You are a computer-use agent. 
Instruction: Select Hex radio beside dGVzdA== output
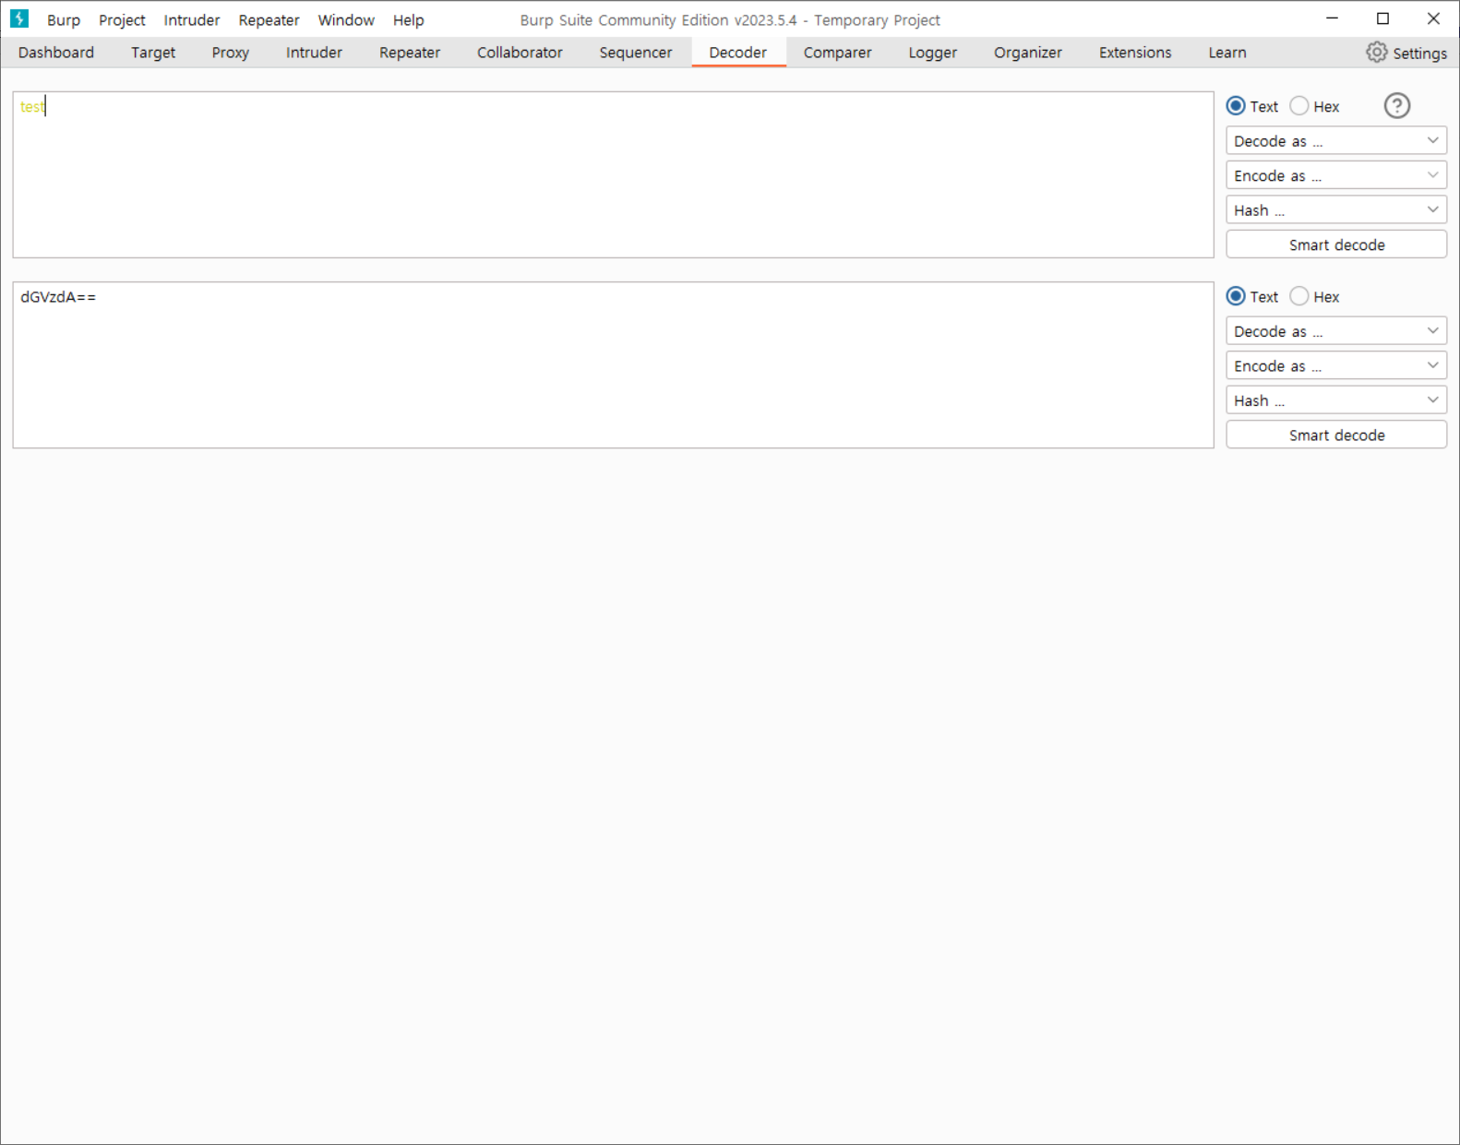click(1299, 296)
